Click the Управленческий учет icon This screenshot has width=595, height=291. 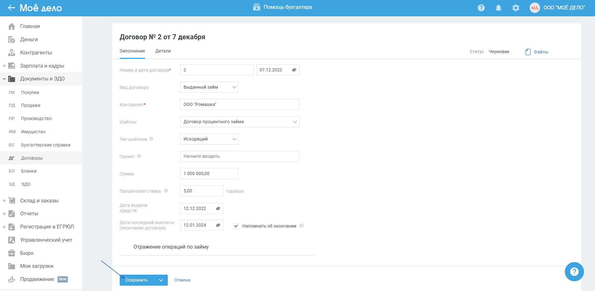coord(12,240)
